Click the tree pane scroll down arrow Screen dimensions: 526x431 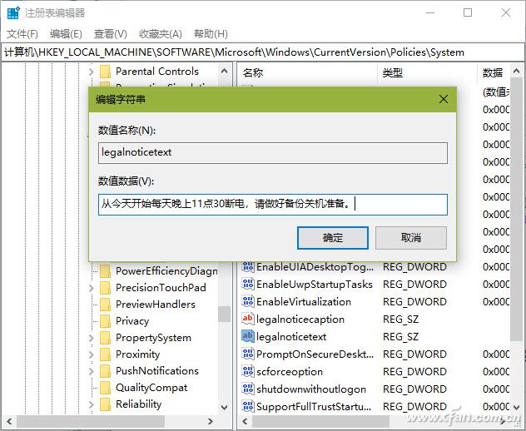pyautogui.click(x=225, y=408)
